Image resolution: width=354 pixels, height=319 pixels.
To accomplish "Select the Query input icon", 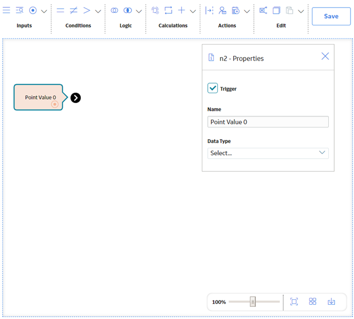I will point(20,11).
